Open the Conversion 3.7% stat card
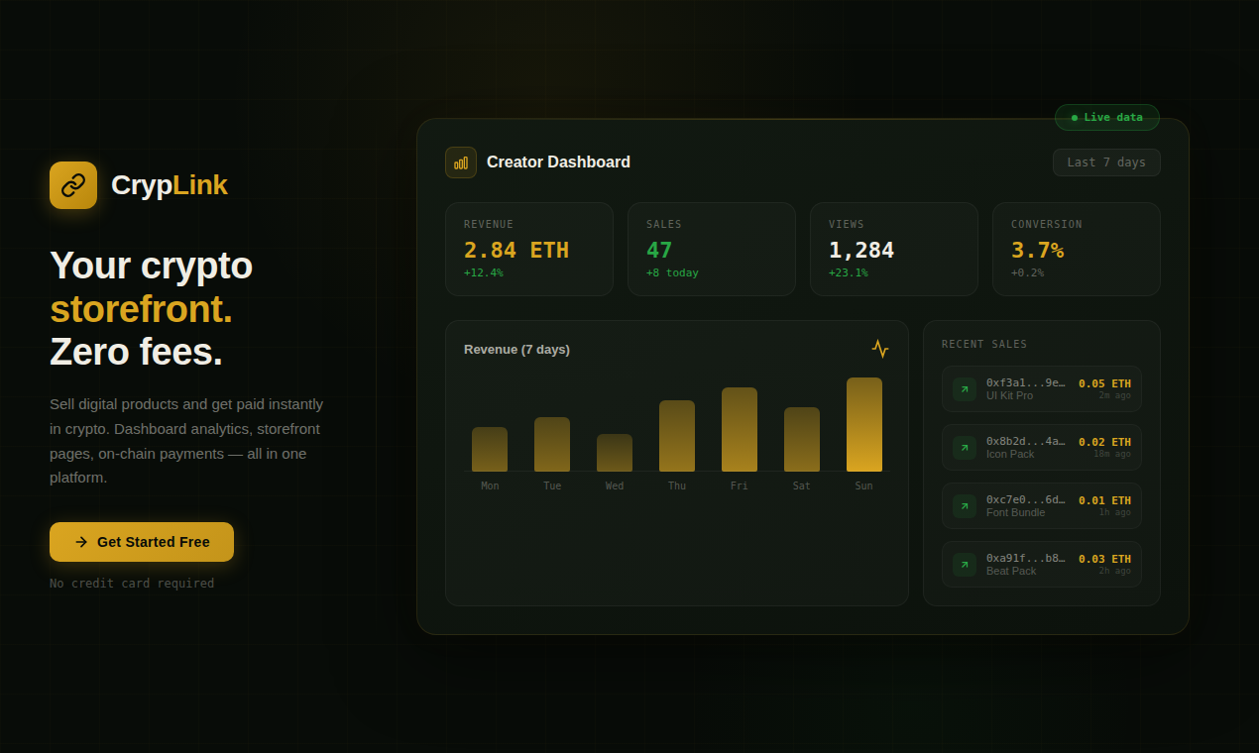This screenshot has height=753, width=1259. point(1077,250)
